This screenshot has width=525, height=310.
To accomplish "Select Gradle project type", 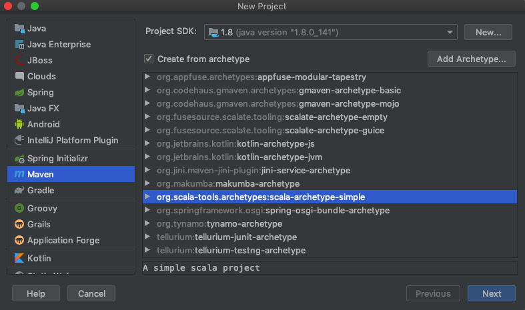I will click(71, 190).
